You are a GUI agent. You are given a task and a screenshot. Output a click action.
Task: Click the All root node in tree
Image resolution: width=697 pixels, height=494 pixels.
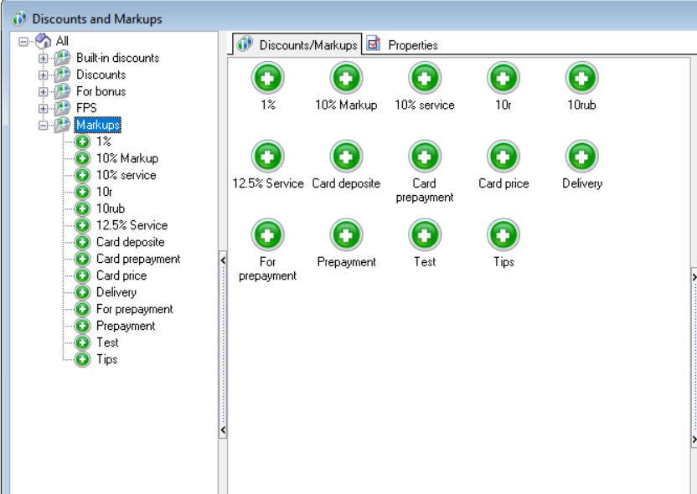[x=62, y=41]
